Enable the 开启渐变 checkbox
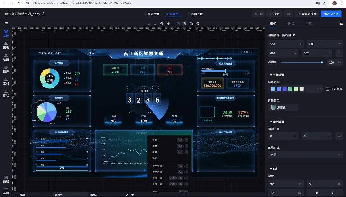The height and width of the screenshot is (197, 346). coord(327,89)
